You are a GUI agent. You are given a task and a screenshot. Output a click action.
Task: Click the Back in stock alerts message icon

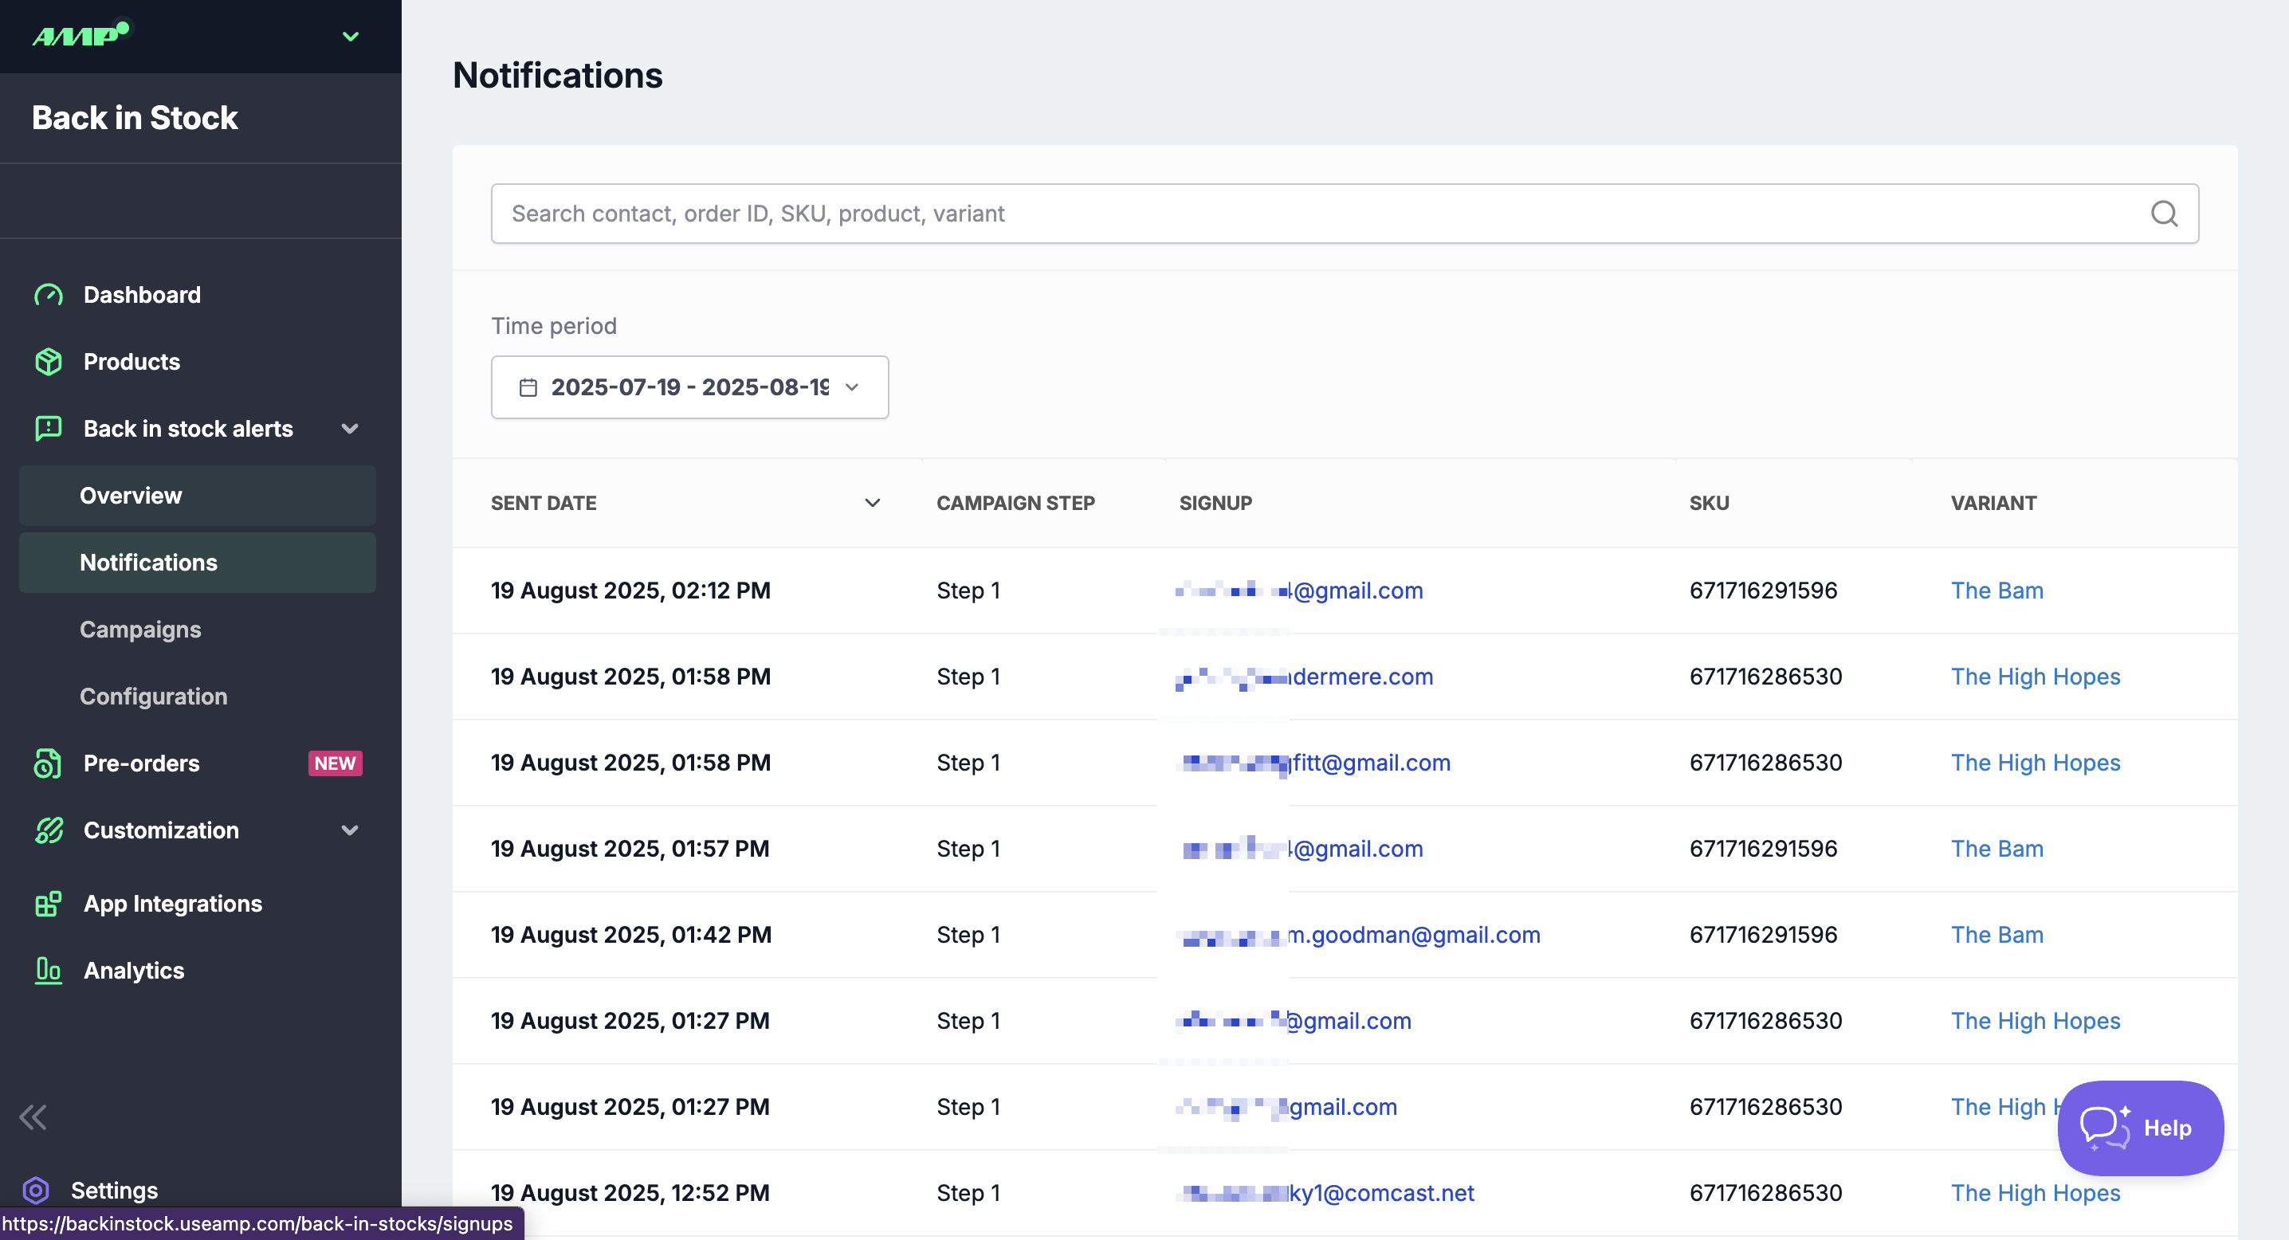tap(49, 428)
